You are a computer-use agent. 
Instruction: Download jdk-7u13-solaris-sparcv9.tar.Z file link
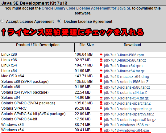click(129, 114)
